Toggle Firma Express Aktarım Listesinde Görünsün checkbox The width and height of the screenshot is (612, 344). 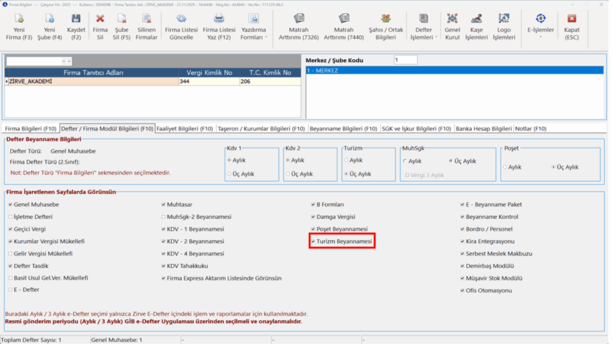pos(163,278)
